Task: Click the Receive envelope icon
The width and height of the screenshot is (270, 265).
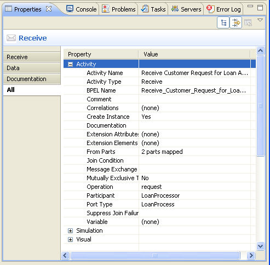Action: [x=11, y=38]
